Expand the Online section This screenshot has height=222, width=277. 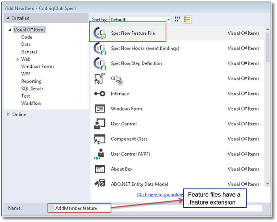[8, 115]
